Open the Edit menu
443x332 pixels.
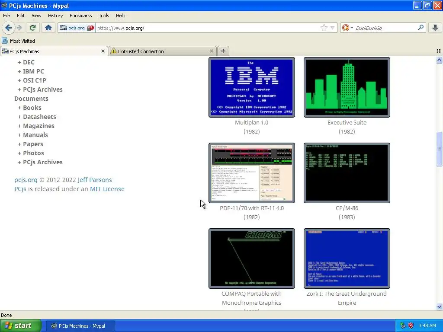[x=21, y=16]
